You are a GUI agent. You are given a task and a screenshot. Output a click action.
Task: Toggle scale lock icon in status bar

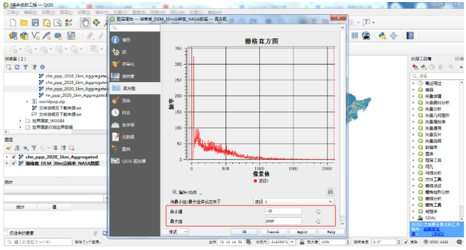click(x=302, y=242)
